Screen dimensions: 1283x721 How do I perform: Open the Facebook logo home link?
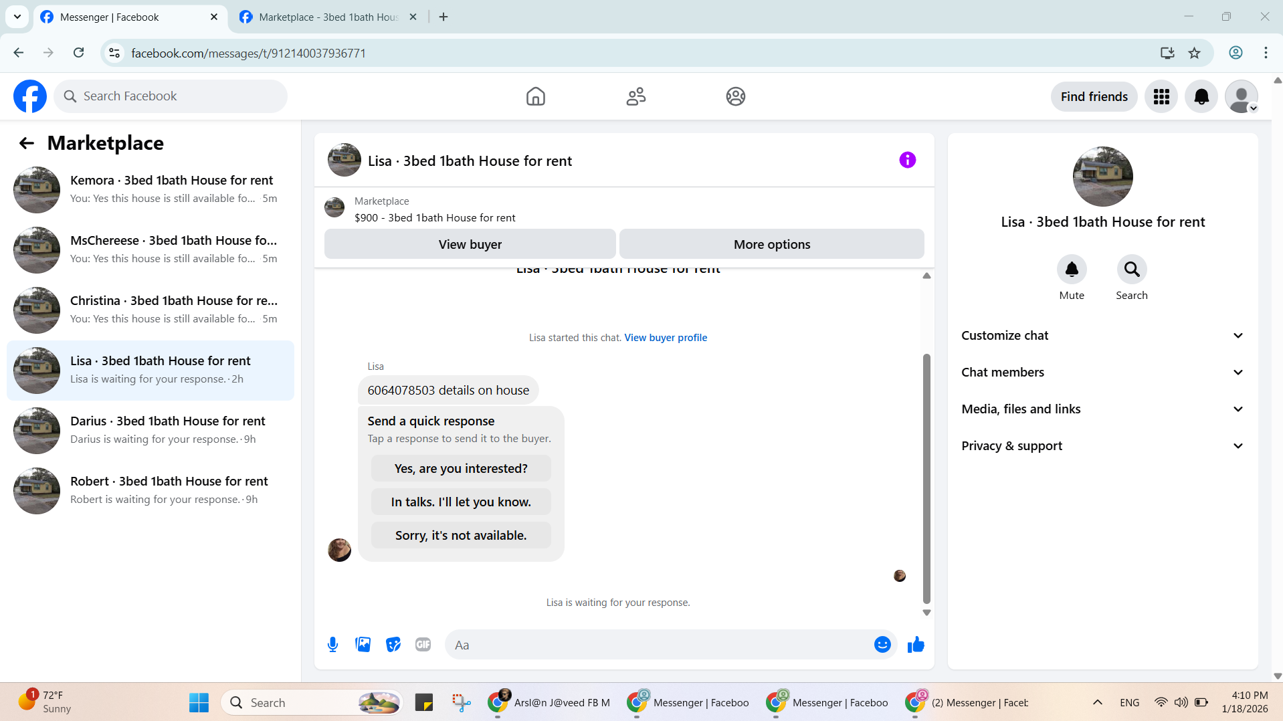pyautogui.click(x=30, y=96)
